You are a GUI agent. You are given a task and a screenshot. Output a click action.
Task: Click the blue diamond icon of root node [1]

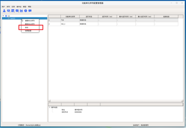6,16
